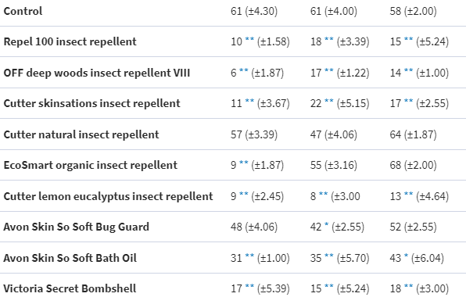The width and height of the screenshot is (466, 297).
Task: Click the single asterisk beside Avon Bath Oil value 43
Action: tap(407, 256)
